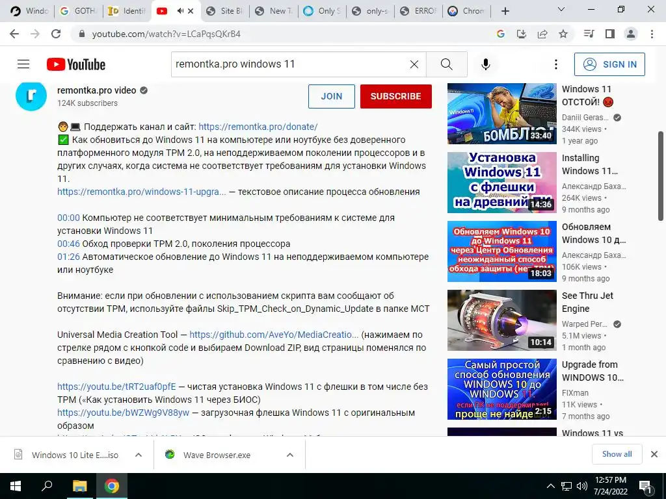The width and height of the screenshot is (666, 499).
Task: Click the YouTube logo
Action: 76,64
